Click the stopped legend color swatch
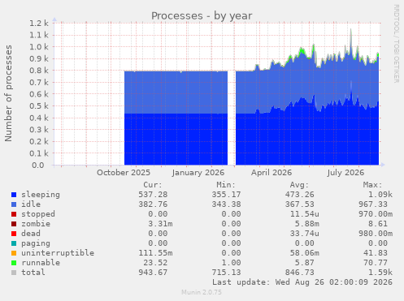The width and height of the screenshot is (404, 301). (x=14, y=214)
